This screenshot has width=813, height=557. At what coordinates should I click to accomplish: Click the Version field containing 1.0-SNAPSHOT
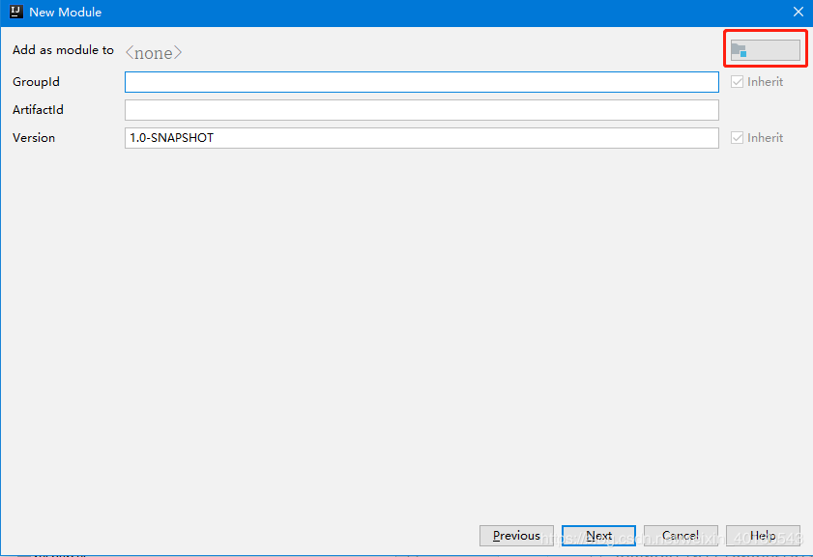click(x=421, y=138)
